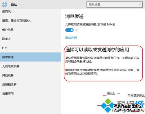Open 反馈和诊断 settings
This screenshot has height=114, width=145.
pos(9,84)
